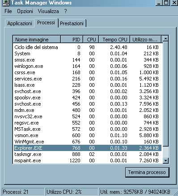Viewport: 178px width, 196px height.
Task: Click the Termina processo button
Action: (147, 172)
